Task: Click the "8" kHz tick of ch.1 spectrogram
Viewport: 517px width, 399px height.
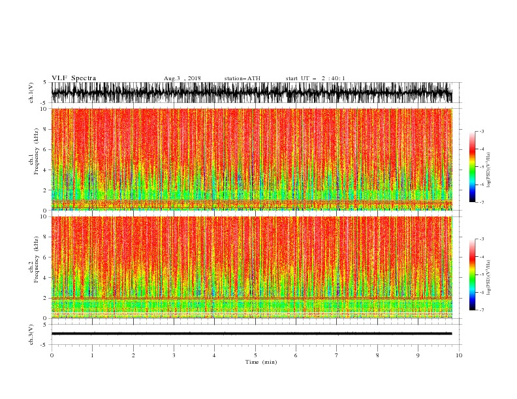Action: click(x=45, y=129)
